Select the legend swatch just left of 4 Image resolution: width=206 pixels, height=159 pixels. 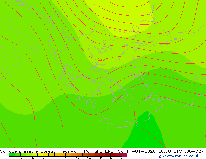coord(29,155)
